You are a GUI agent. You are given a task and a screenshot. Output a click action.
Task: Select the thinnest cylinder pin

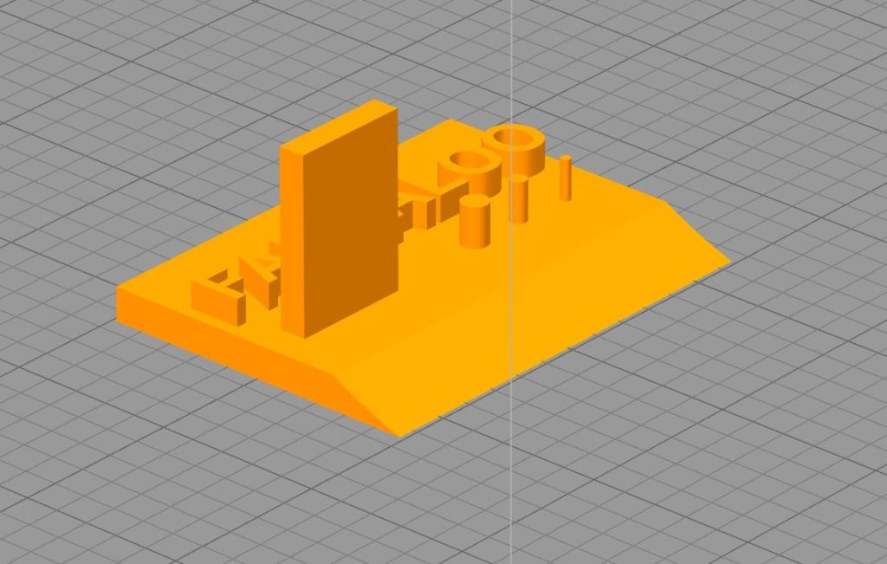565,178
